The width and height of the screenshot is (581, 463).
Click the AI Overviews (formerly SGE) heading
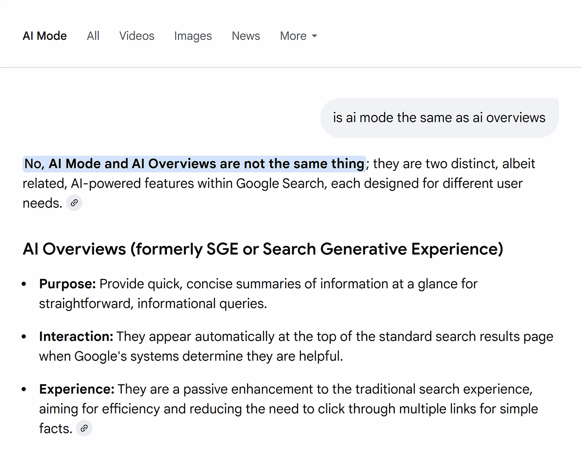(263, 249)
